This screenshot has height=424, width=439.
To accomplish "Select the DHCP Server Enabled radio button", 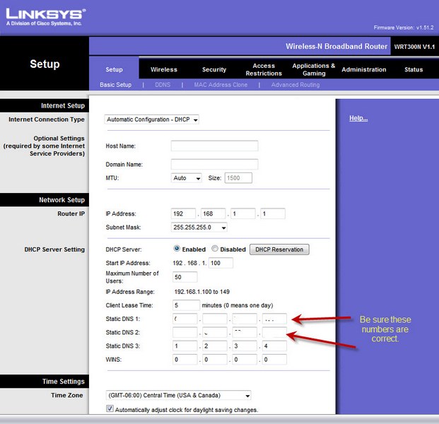I will click(177, 249).
